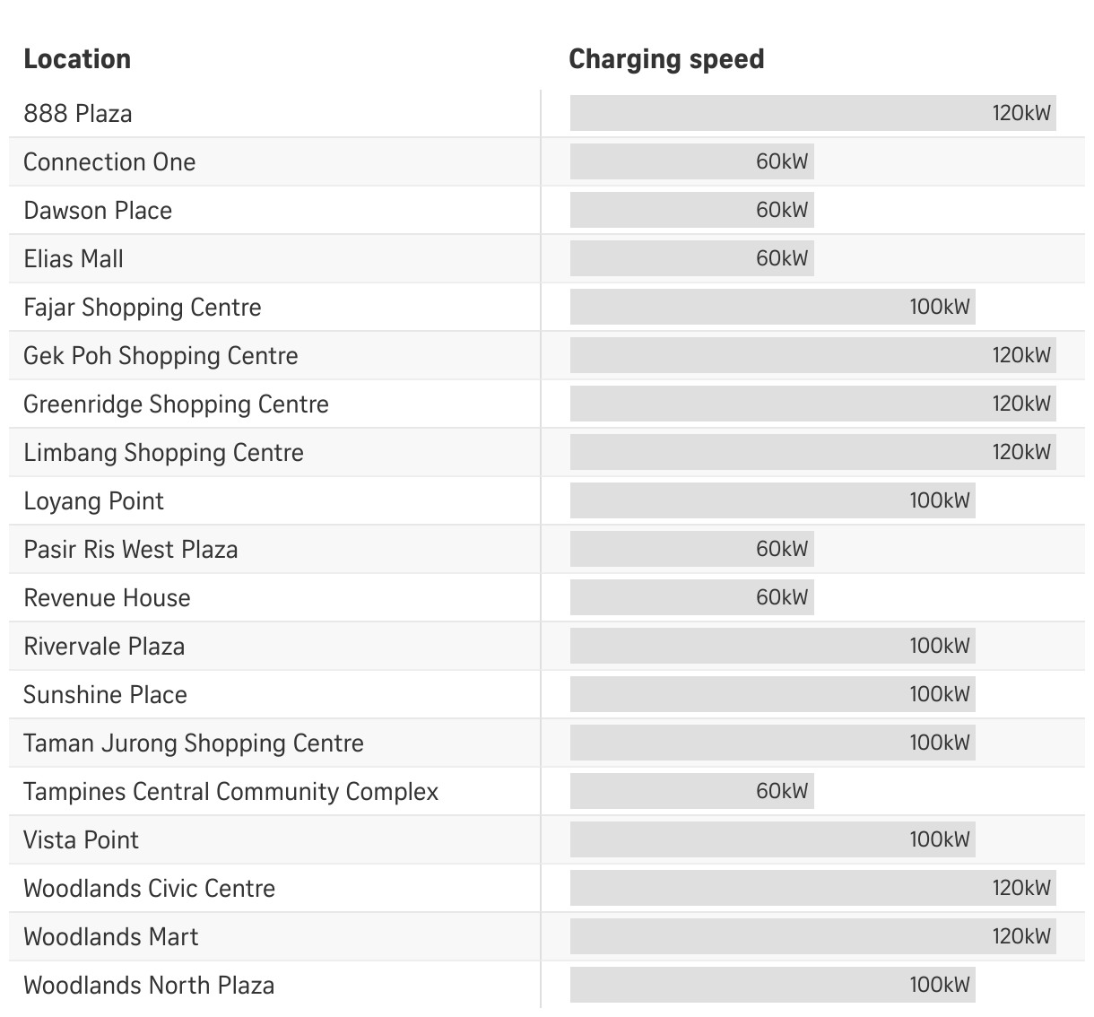Click Greenridge Shopping Centre label
The height and width of the screenshot is (1017, 1094).
coord(176,404)
